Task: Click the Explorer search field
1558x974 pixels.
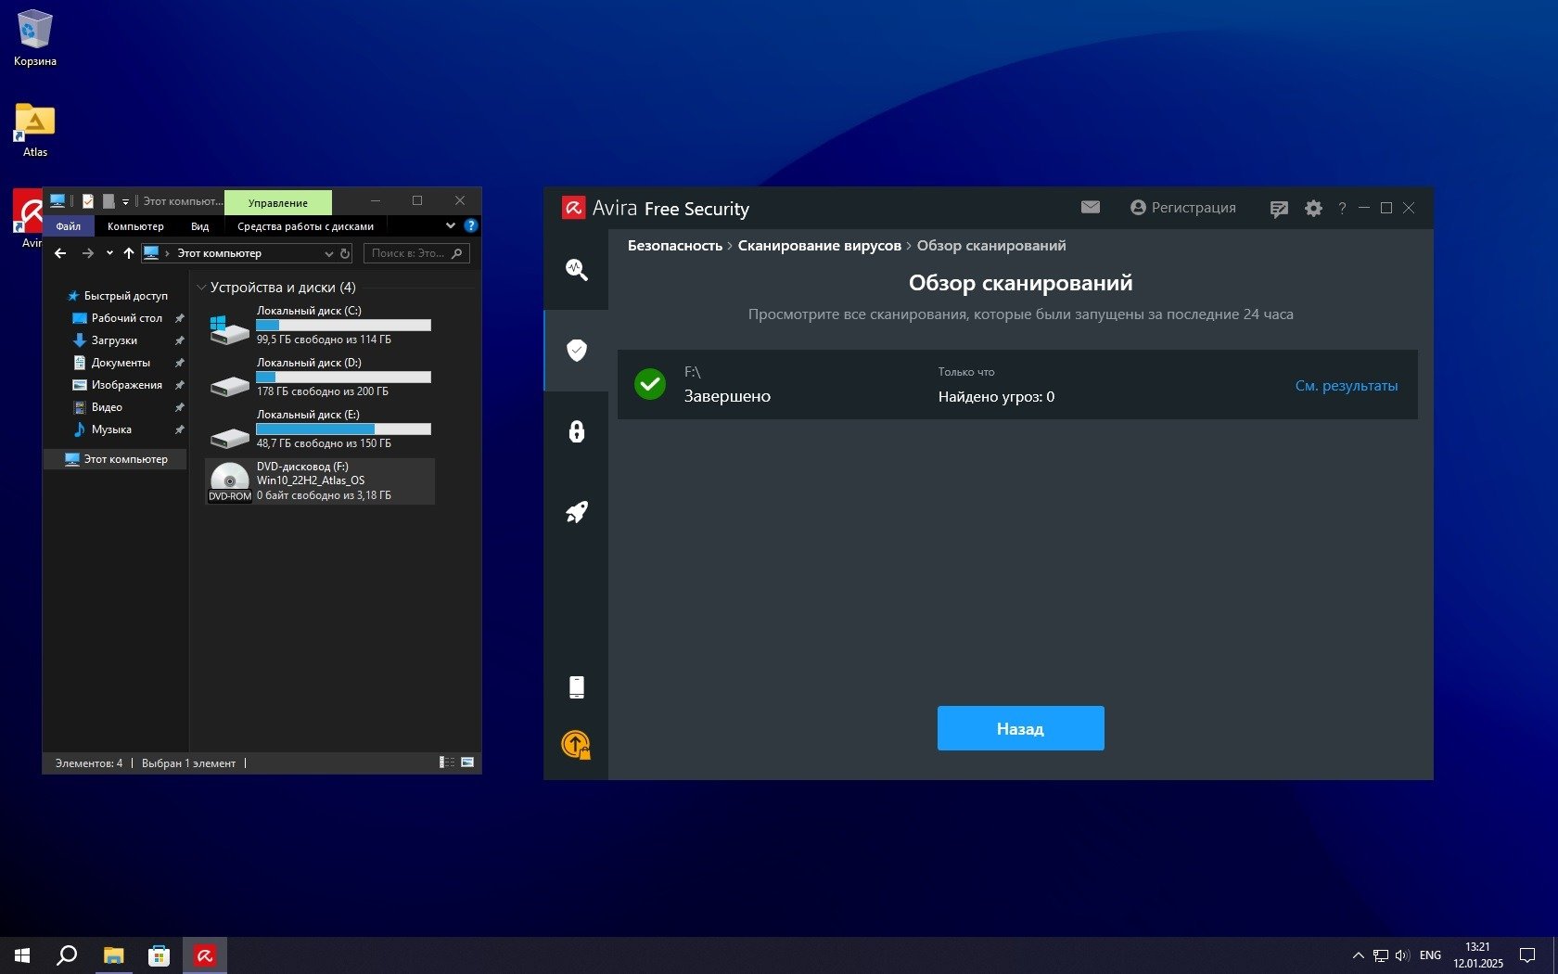Action: click(409, 253)
